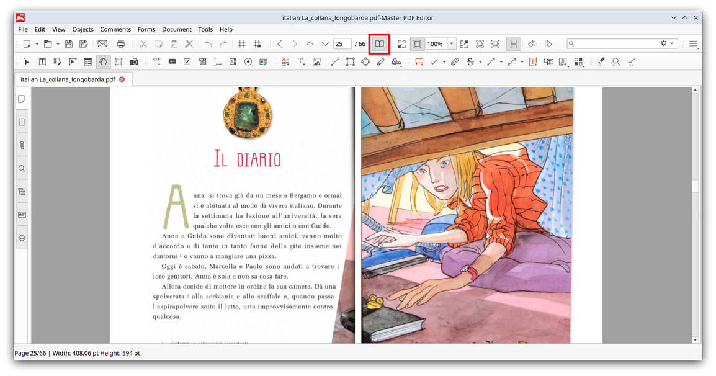Select the Hand tool
Screen dimensions: 716x376
103,61
